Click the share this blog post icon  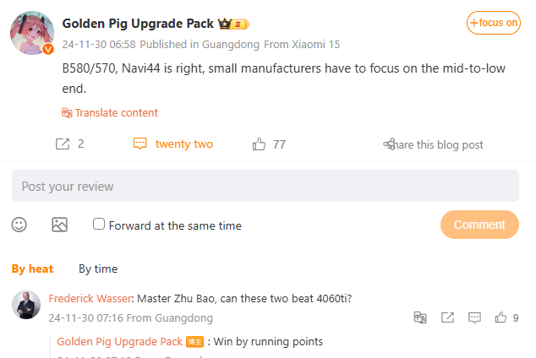point(390,144)
